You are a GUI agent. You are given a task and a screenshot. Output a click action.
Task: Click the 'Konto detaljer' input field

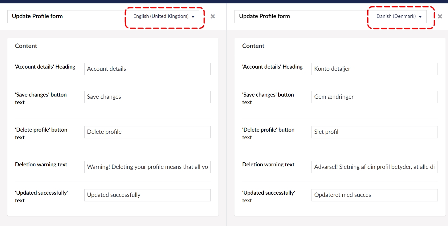(375, 69)
